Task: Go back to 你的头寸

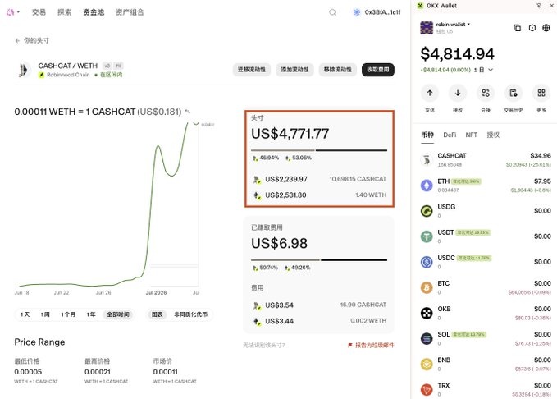Action: click(32, 40)
